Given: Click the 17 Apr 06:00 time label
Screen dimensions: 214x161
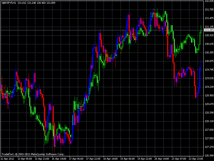Looking at the screenshot, I should click(x=76, y=159).
